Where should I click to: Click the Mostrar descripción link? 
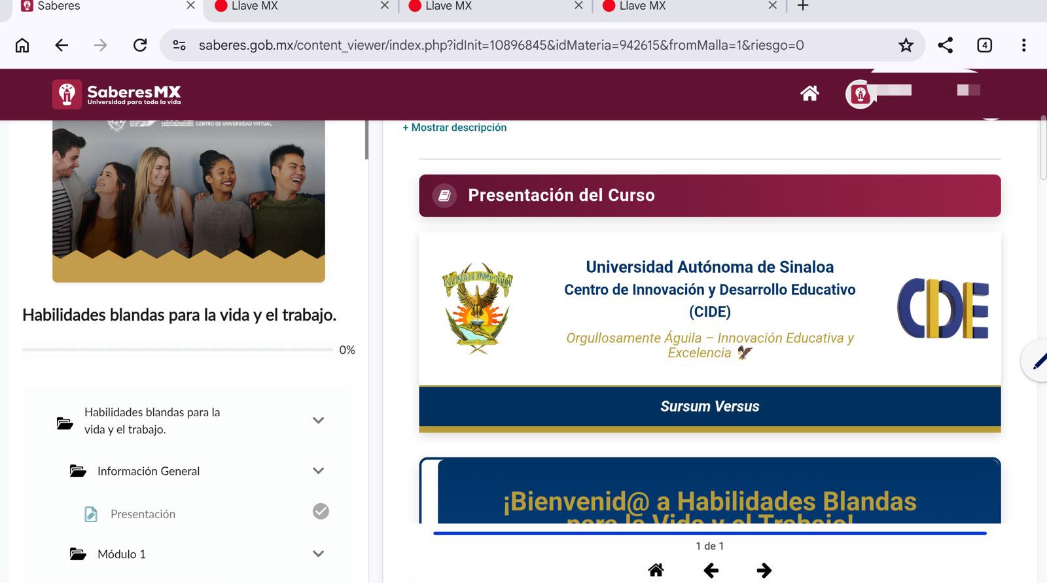click(455, 128)
